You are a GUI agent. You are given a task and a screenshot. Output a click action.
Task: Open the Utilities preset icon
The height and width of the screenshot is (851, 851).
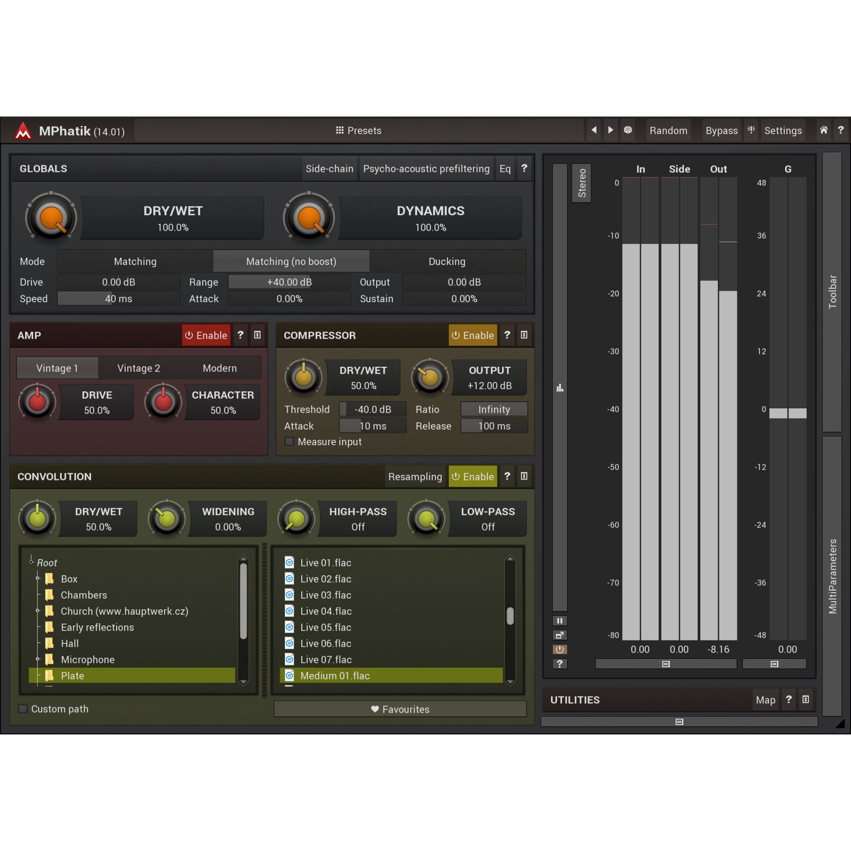pyautogui.click(x=805, y=700)
